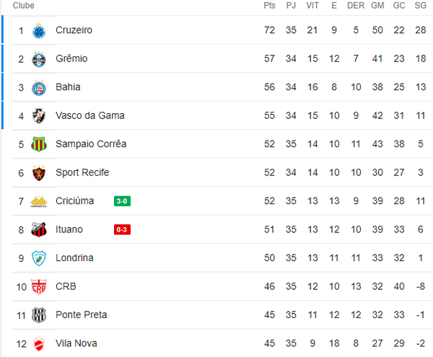Click the Londrina club crest icon

(x=39, y=258)
